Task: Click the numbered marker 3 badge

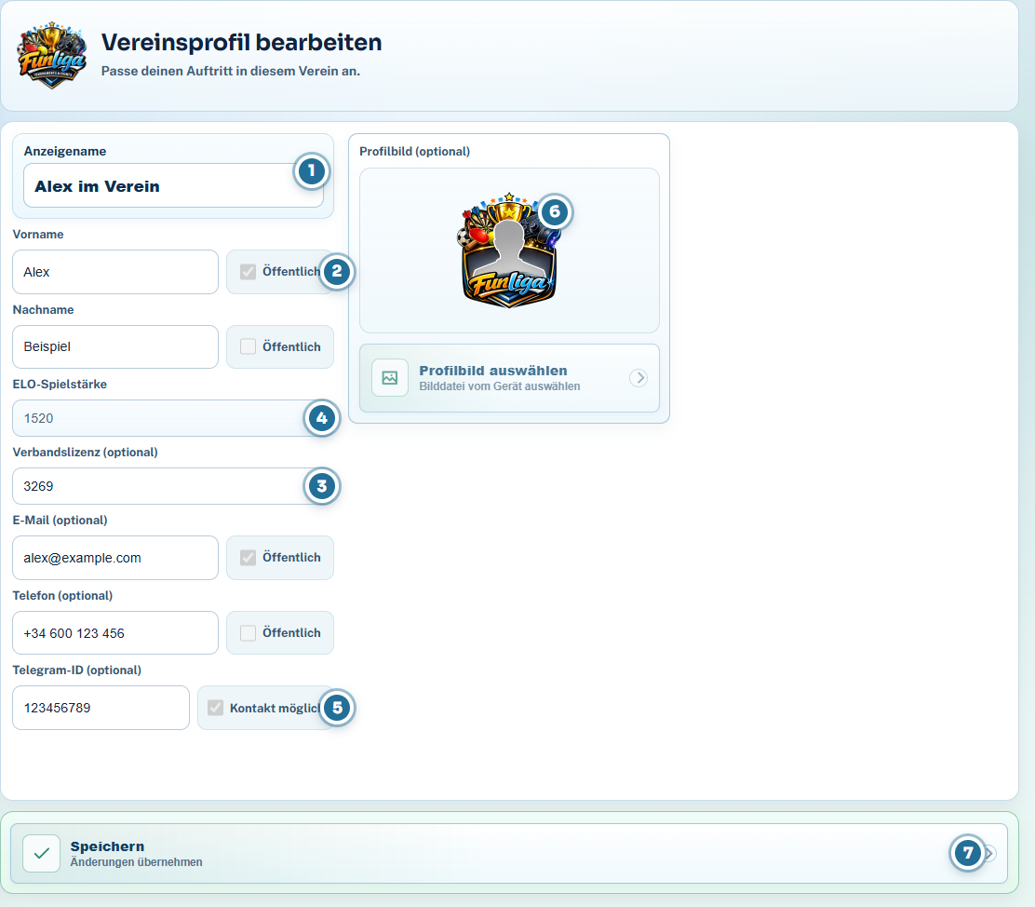Action: click(321, 486)
